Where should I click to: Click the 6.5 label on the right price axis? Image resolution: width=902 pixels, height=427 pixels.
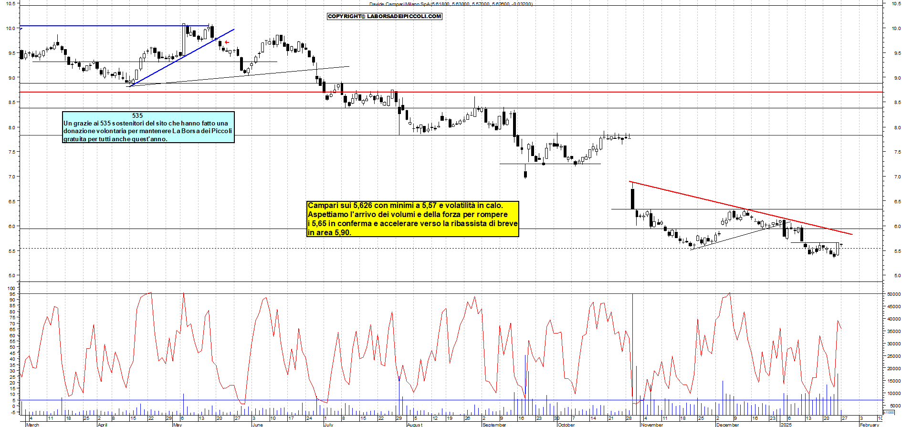897,201
